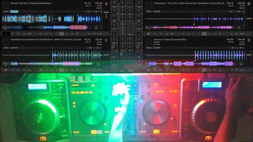253x142 pixels.
Task: Toggle MASTER on Deck A
Action: point(14,11)
